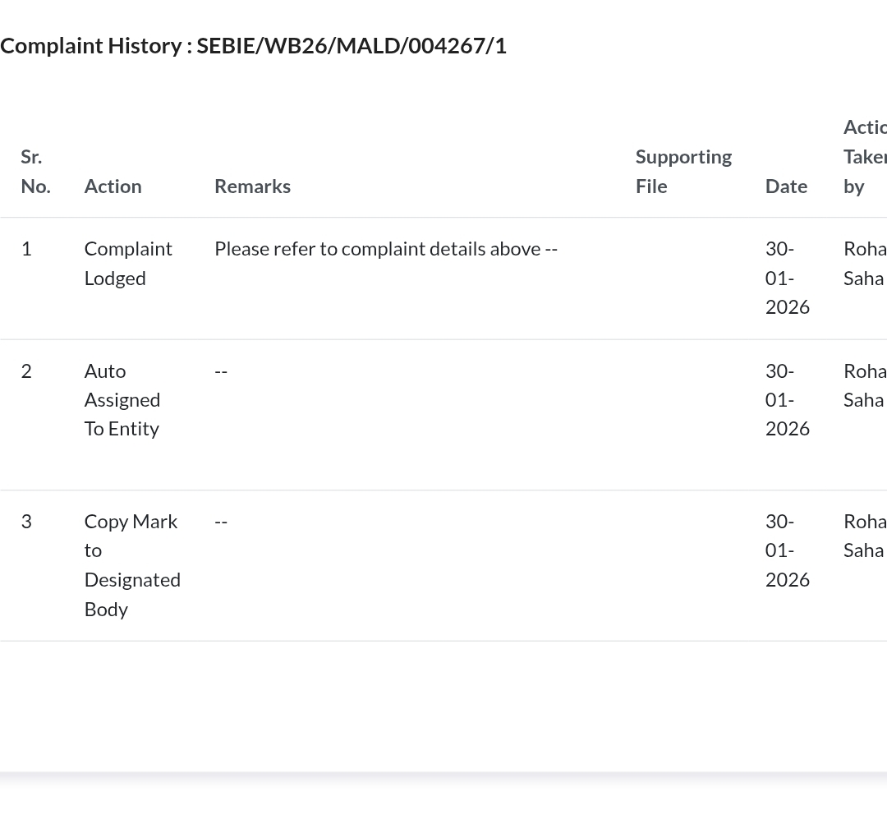The height and width of the screenshot is (824, 887).
Task: Click the Supporting File column header
Action: click(x=683, y=171)
